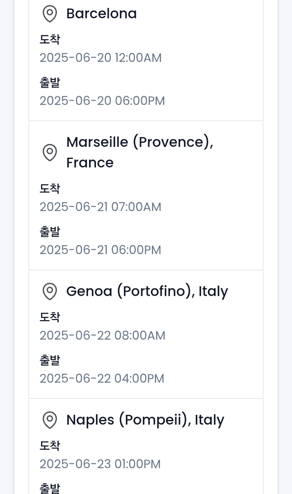This screenshot has height=494, width=292.
Task: Click the 도착 label under Genoa
Action: (x=50, y=317)
